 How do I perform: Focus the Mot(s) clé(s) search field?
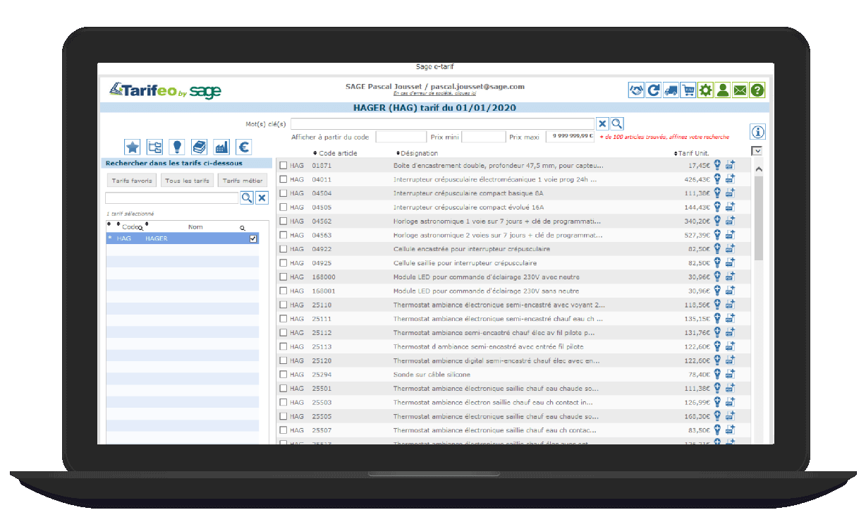coord(442,123)
